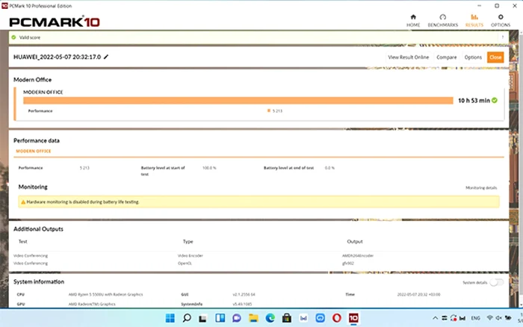Open File Explorer from taskbar
The height and width of the screenshot is (327, 523).
[253, 318]
